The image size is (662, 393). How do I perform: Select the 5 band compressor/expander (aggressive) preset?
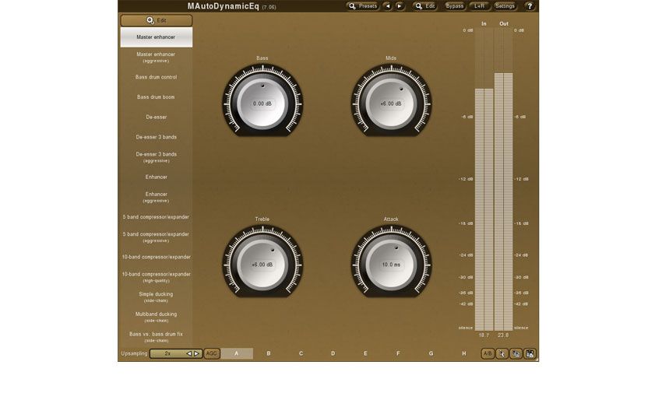click(157, 237)
